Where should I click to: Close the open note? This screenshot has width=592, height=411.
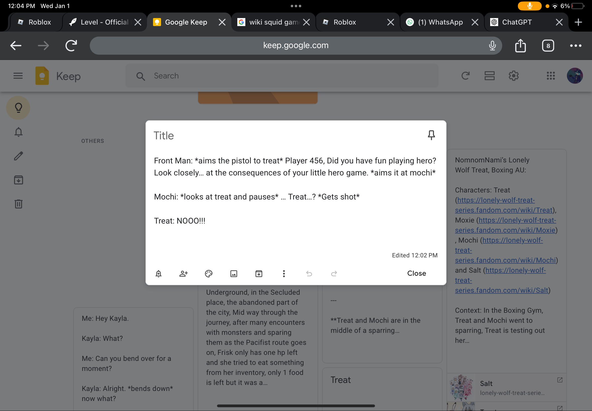pyautogui.click(x=416, y=273)
